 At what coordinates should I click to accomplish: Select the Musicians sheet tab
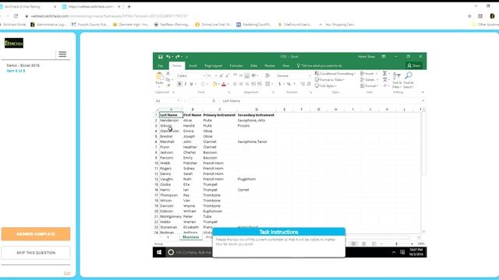tap(190, 237)
